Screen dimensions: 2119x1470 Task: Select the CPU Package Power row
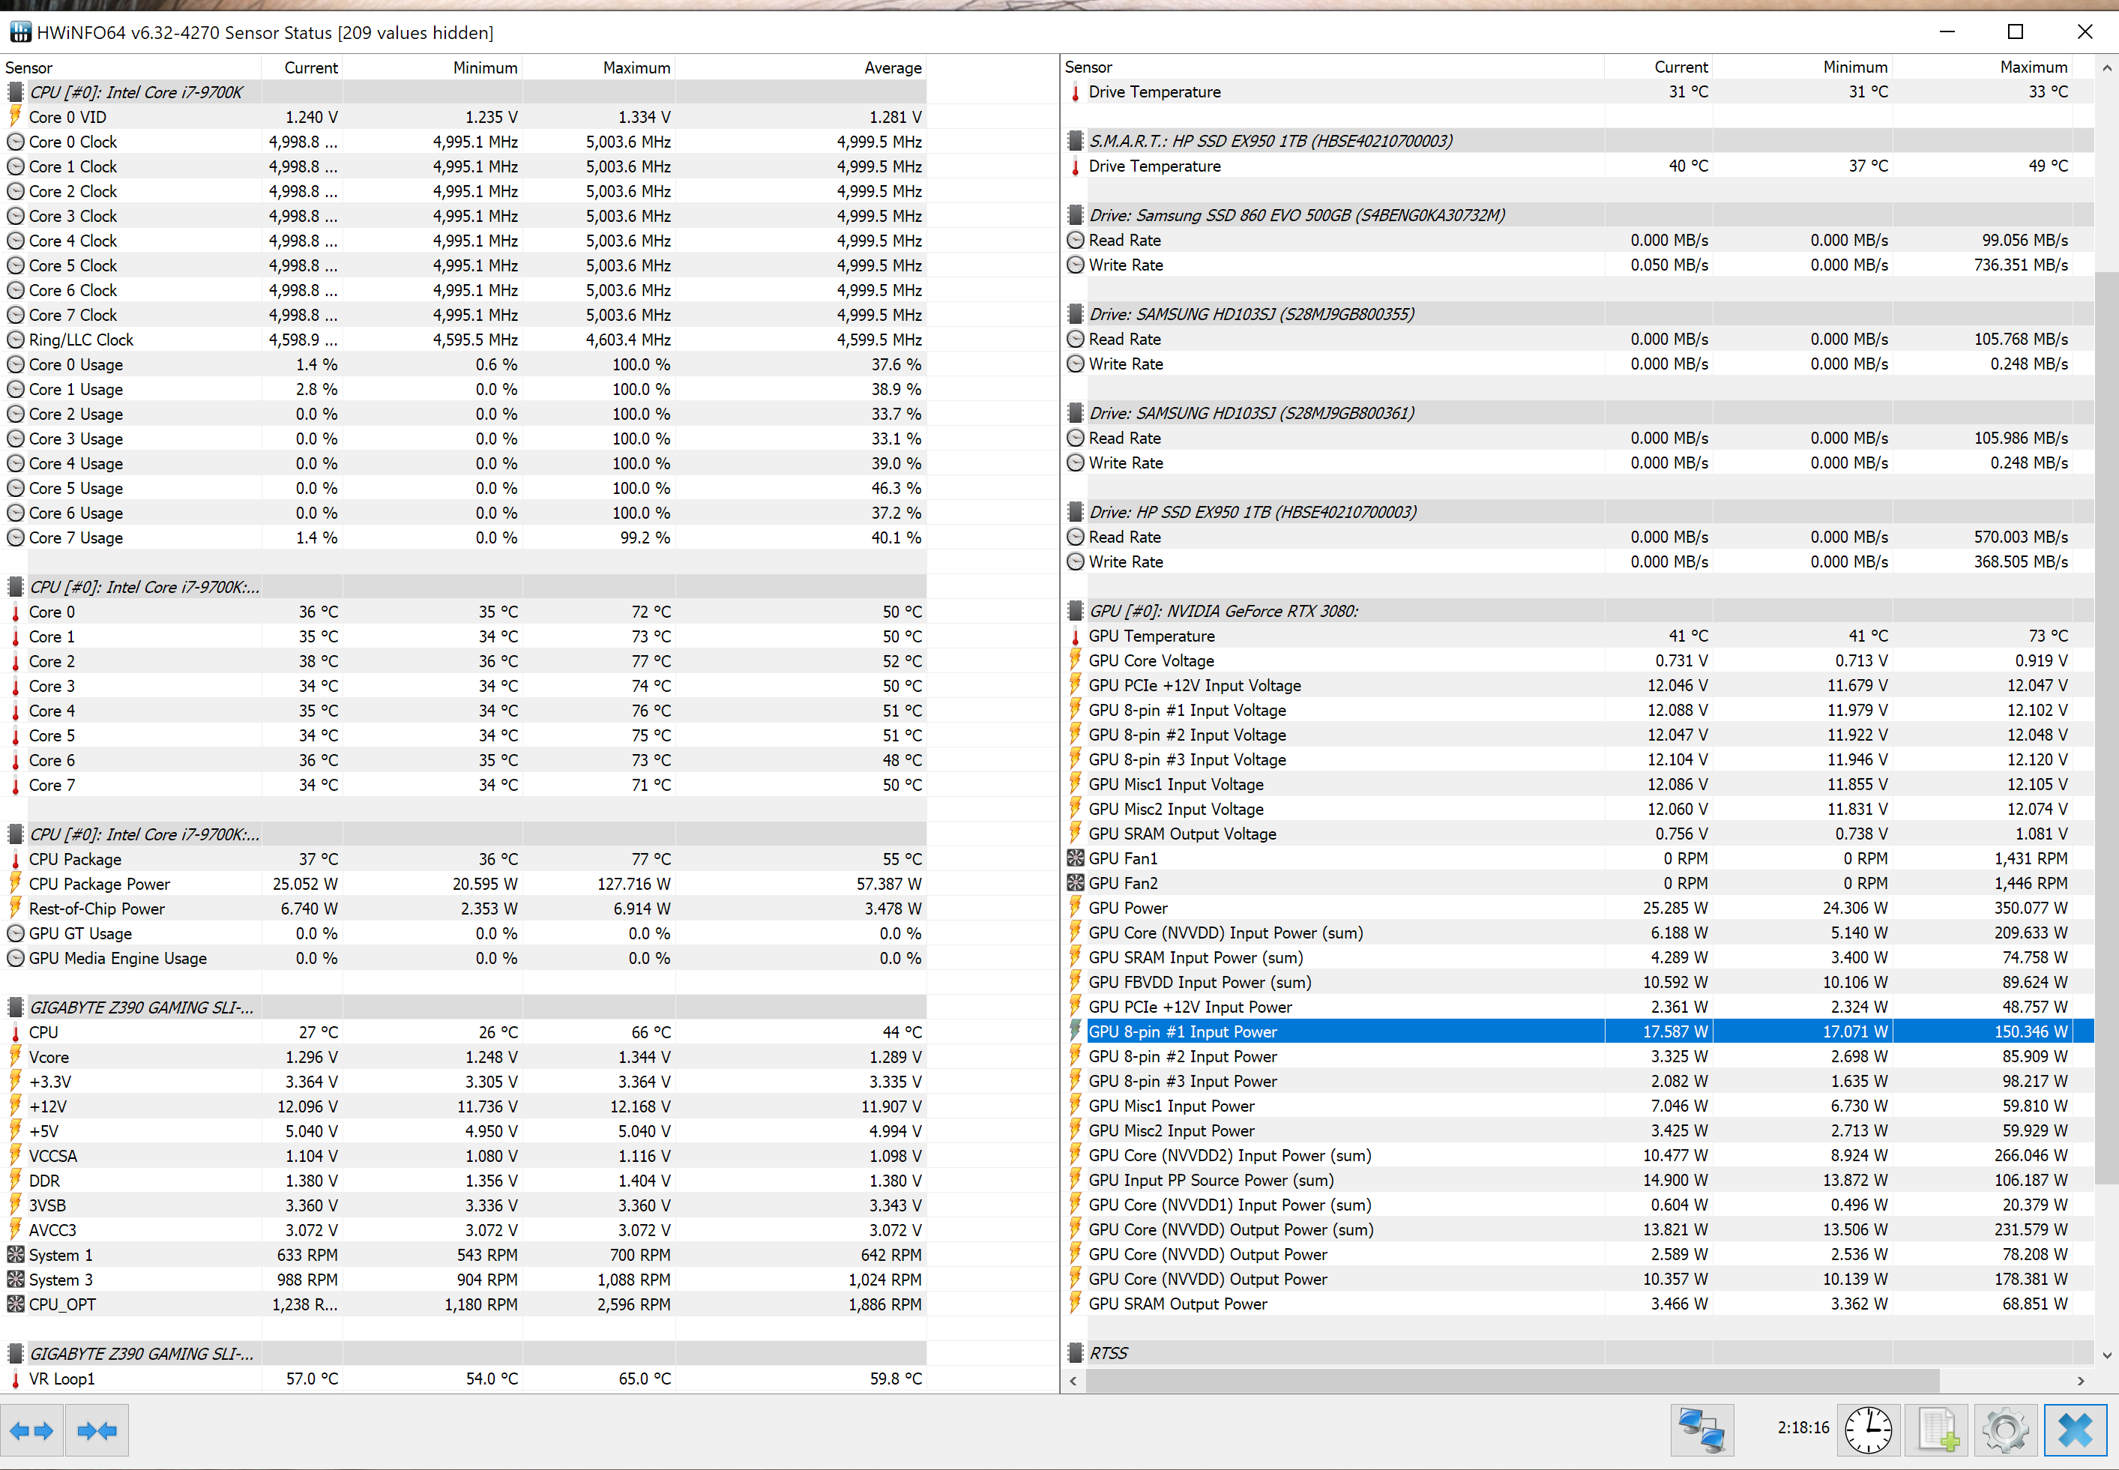click(x=100, y=885)
